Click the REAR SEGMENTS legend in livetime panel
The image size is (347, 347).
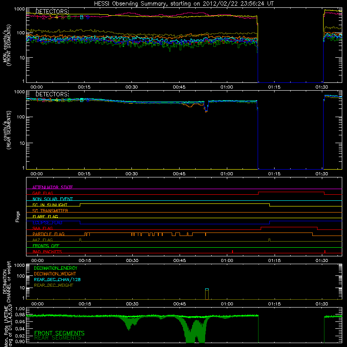coord(58,338)
